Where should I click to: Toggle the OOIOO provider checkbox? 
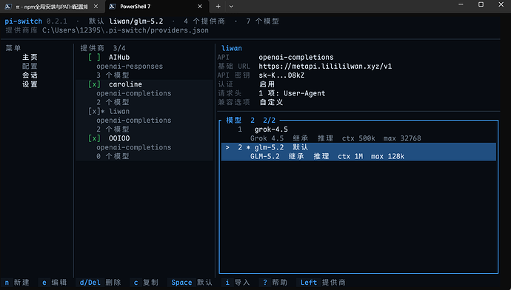(94, 138)
